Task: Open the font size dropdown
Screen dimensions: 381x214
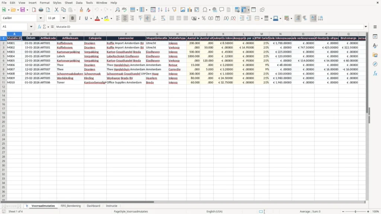Action: 64,18
